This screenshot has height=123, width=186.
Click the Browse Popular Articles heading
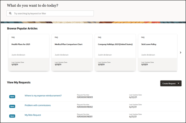[22, 29]
